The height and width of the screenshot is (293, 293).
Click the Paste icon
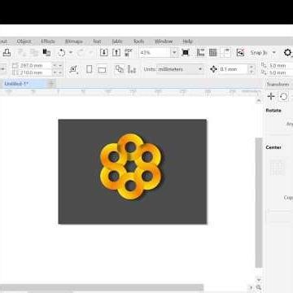coord(46,53)
